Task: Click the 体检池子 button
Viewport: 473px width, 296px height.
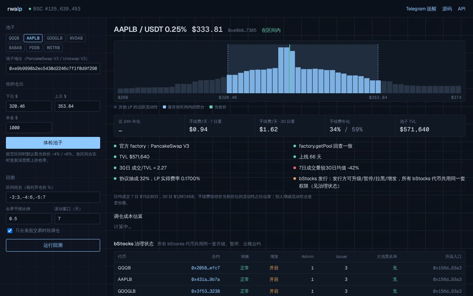Action: 53,143
